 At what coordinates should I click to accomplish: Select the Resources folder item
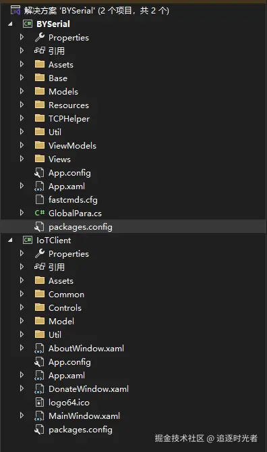(69, 105)
